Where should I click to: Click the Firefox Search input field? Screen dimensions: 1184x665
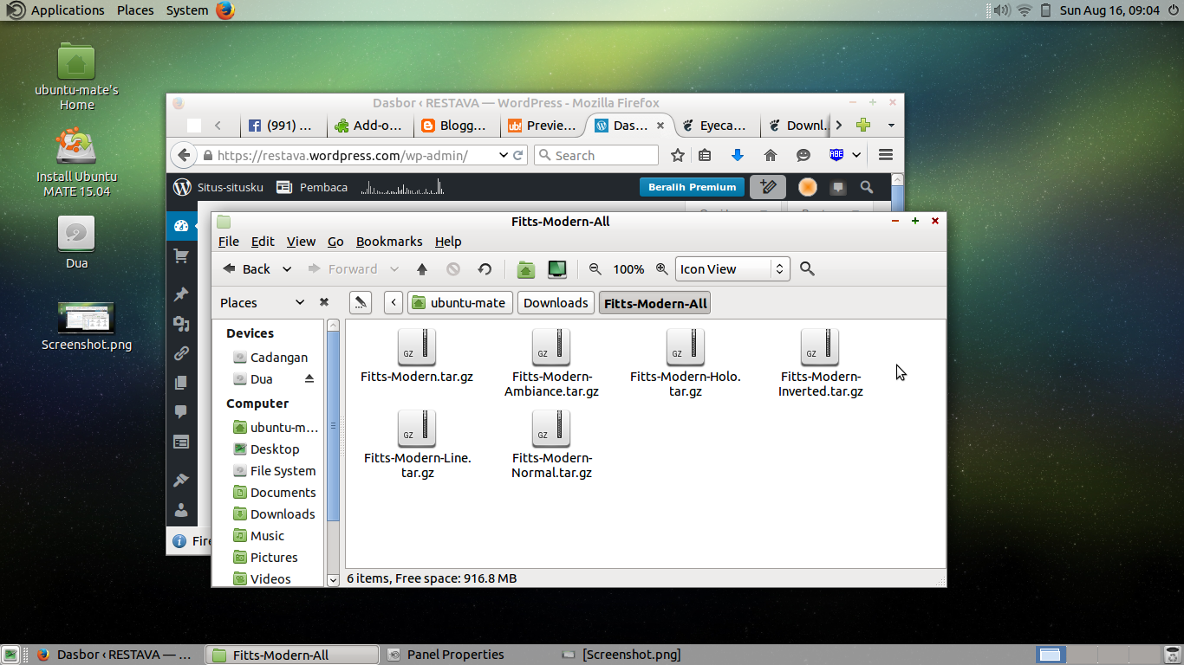pos(596,155)
